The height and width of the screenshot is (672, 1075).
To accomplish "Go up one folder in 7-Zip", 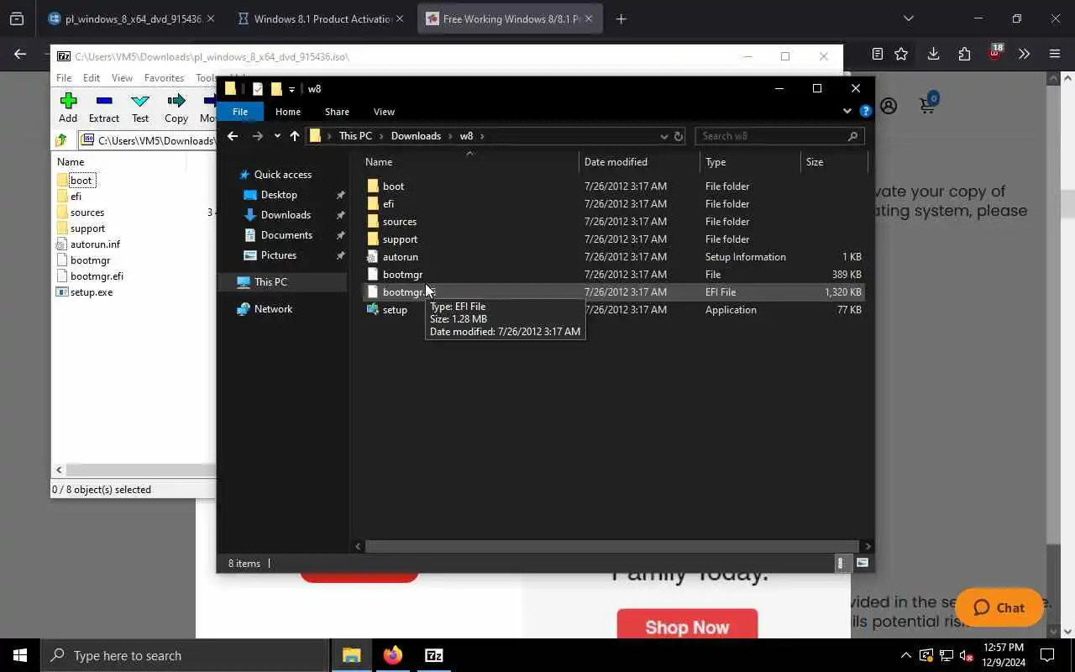I will (x=61, y=140).
